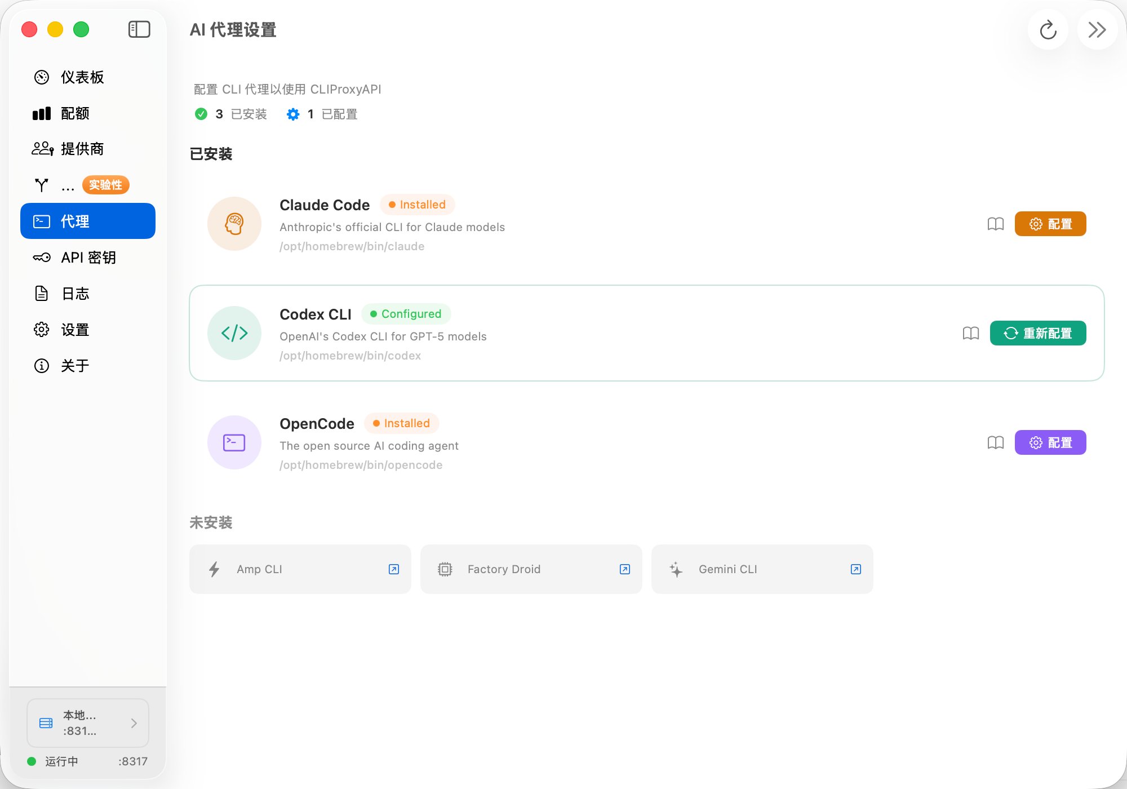Click the Codex CLI code brackets icon
Viewport: 1127px width, 789px height.
[234, 333]
